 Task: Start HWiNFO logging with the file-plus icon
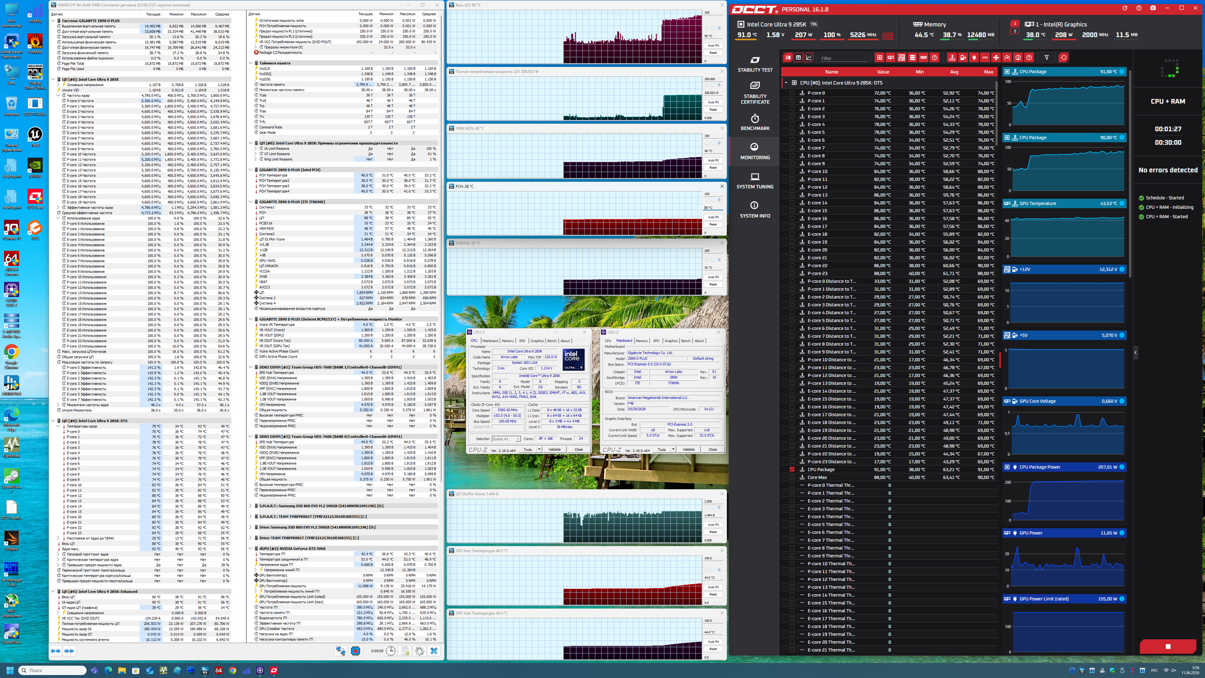click(x=405, y=651)
